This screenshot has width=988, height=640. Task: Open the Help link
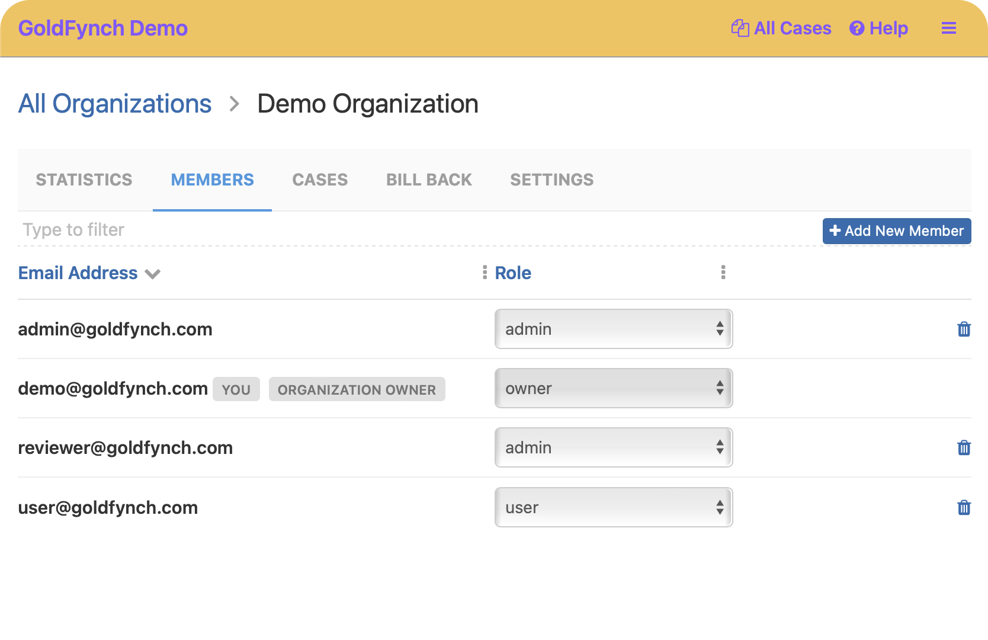(878, 28)
